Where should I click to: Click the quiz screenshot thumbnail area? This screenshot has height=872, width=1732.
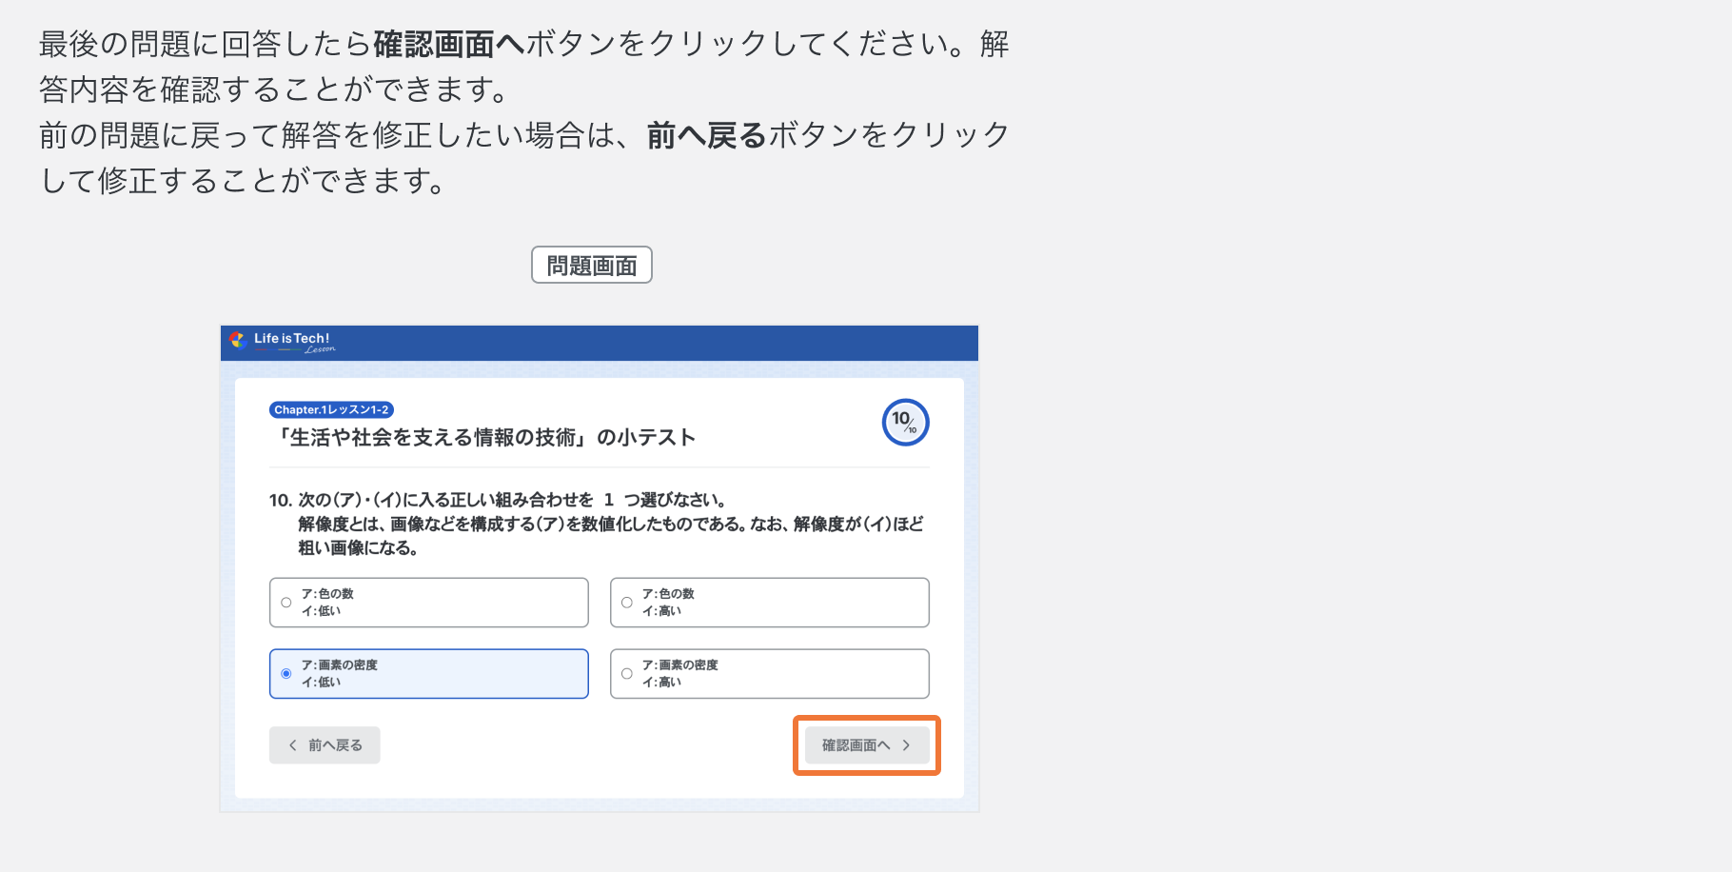[x=599, y=568]
